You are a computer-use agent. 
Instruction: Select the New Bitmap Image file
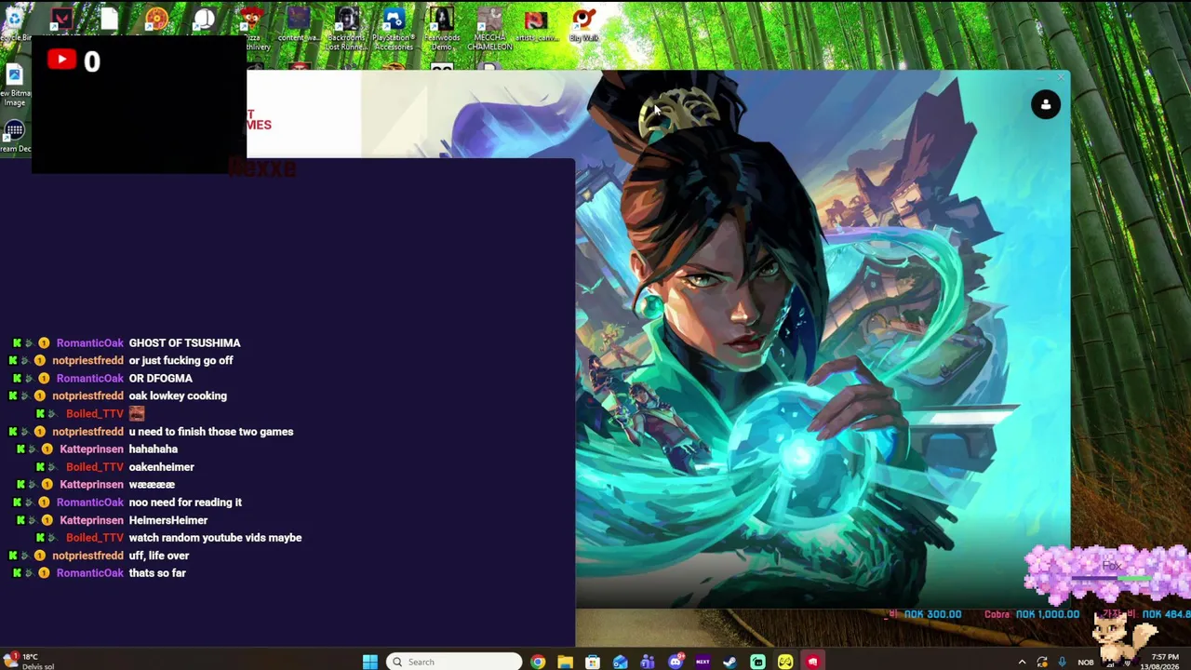pos(14,86)
